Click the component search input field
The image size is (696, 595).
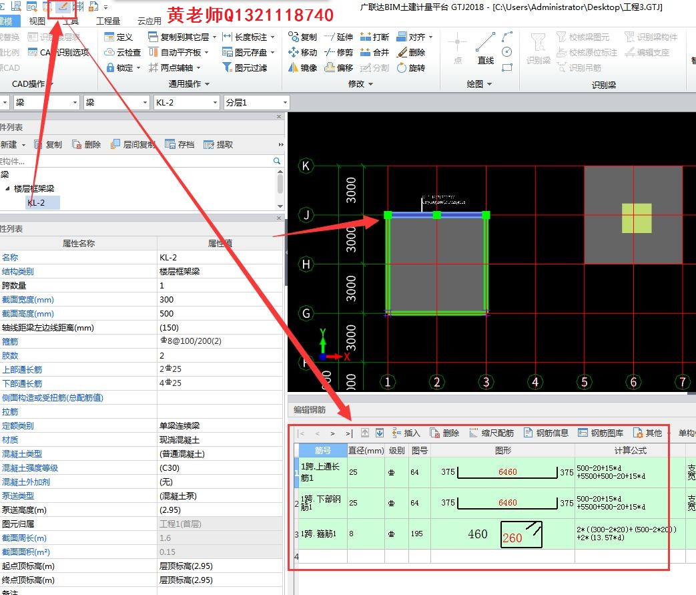(x=135, y=161)
